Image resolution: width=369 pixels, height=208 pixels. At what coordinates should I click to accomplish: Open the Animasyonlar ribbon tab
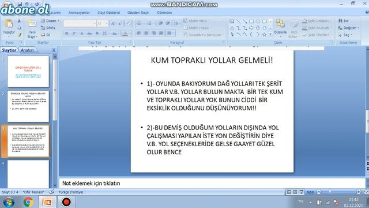79,13
